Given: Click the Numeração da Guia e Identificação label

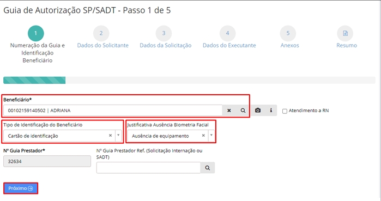Looking at the screenshot, I should click(38, 53).
